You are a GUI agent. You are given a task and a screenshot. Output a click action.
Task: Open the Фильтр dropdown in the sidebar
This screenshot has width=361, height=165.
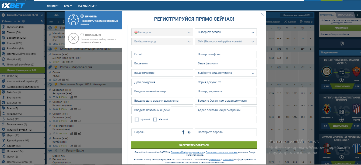click(9, 21)
